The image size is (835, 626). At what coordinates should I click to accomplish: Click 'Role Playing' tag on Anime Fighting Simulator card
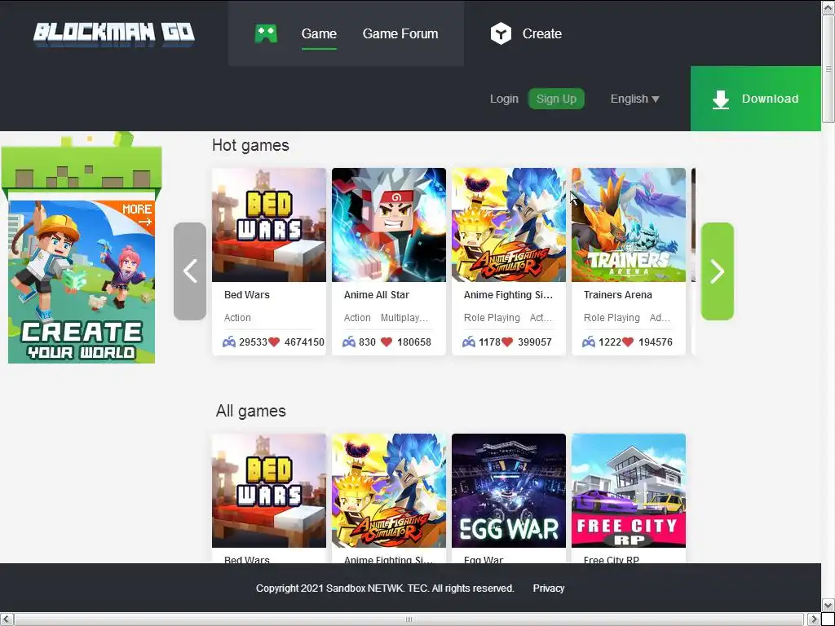pos(492,318)
